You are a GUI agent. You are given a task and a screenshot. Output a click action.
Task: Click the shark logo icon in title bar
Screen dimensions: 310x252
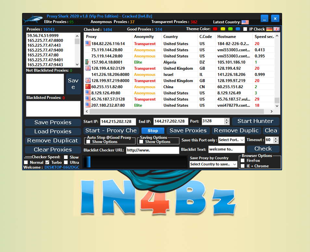point(33,19)
